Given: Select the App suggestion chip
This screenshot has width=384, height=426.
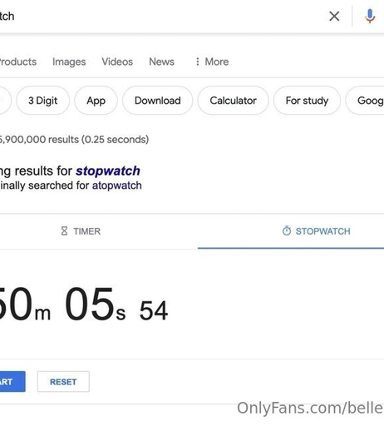Looking at the screenshot, I should [96, 101].
